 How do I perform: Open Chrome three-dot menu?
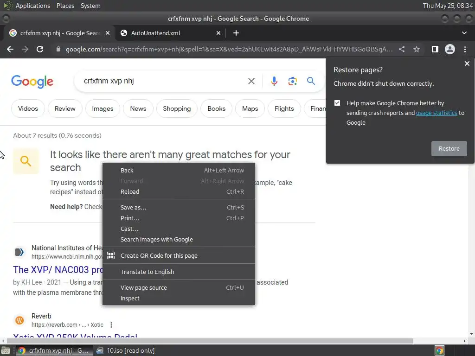point(465,49)
